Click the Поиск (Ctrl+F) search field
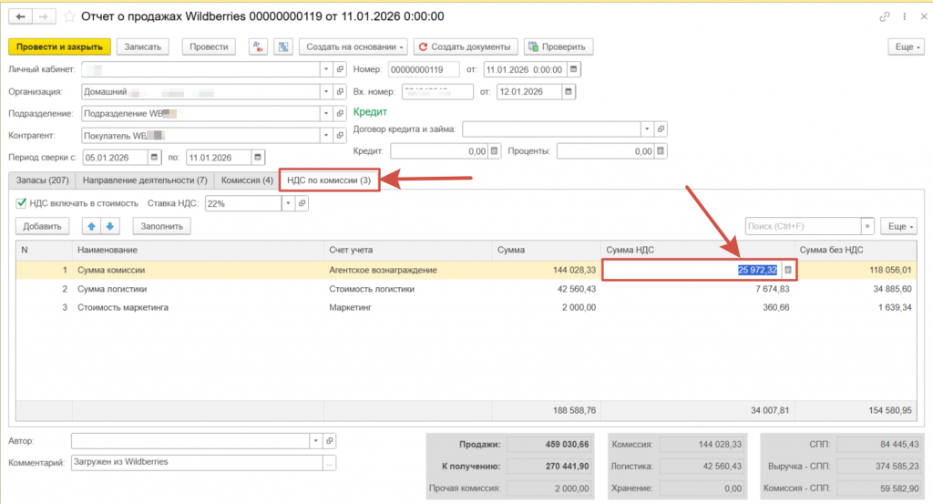The height and width of the screenshot is (504, 933). (802, 226)
